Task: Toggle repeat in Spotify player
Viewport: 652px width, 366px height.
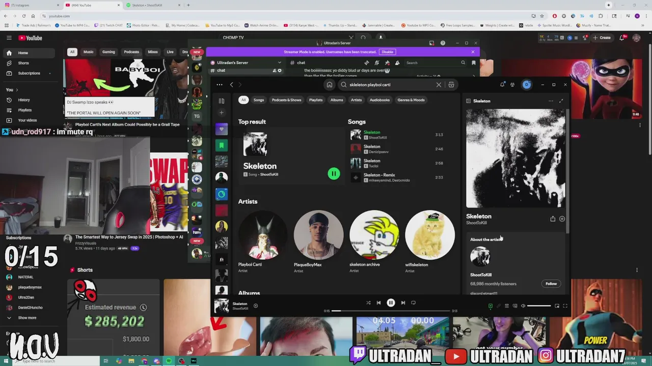Action: pos(413,302)
